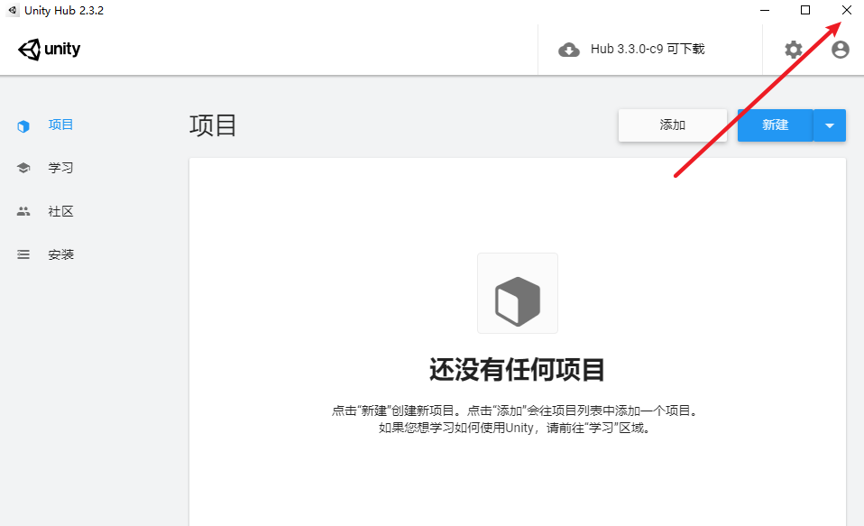Viewport: 864px width, 526px height.
Task: Switch to the 学习 section label
Action: coord(61,169)
